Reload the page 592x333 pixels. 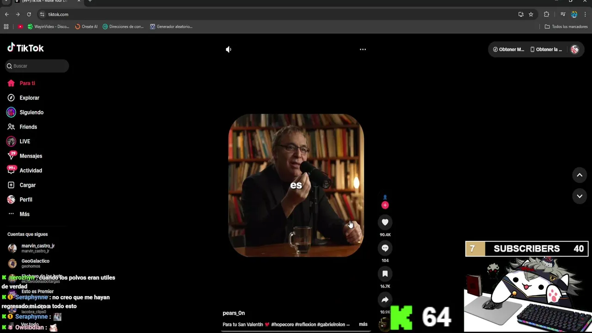click(x=29, y=14)
